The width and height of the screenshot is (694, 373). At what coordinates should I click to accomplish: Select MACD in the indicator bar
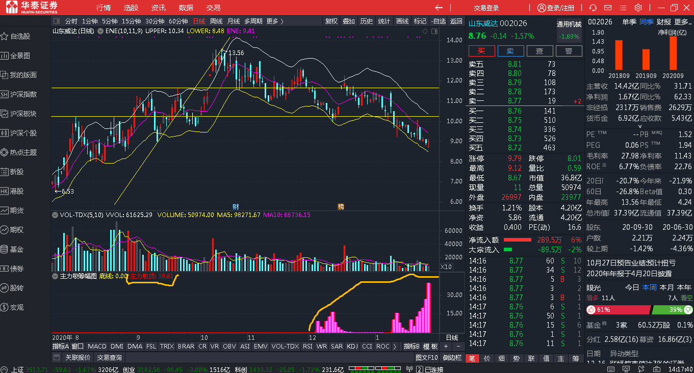pyautogui.click(x=97, y=347)
